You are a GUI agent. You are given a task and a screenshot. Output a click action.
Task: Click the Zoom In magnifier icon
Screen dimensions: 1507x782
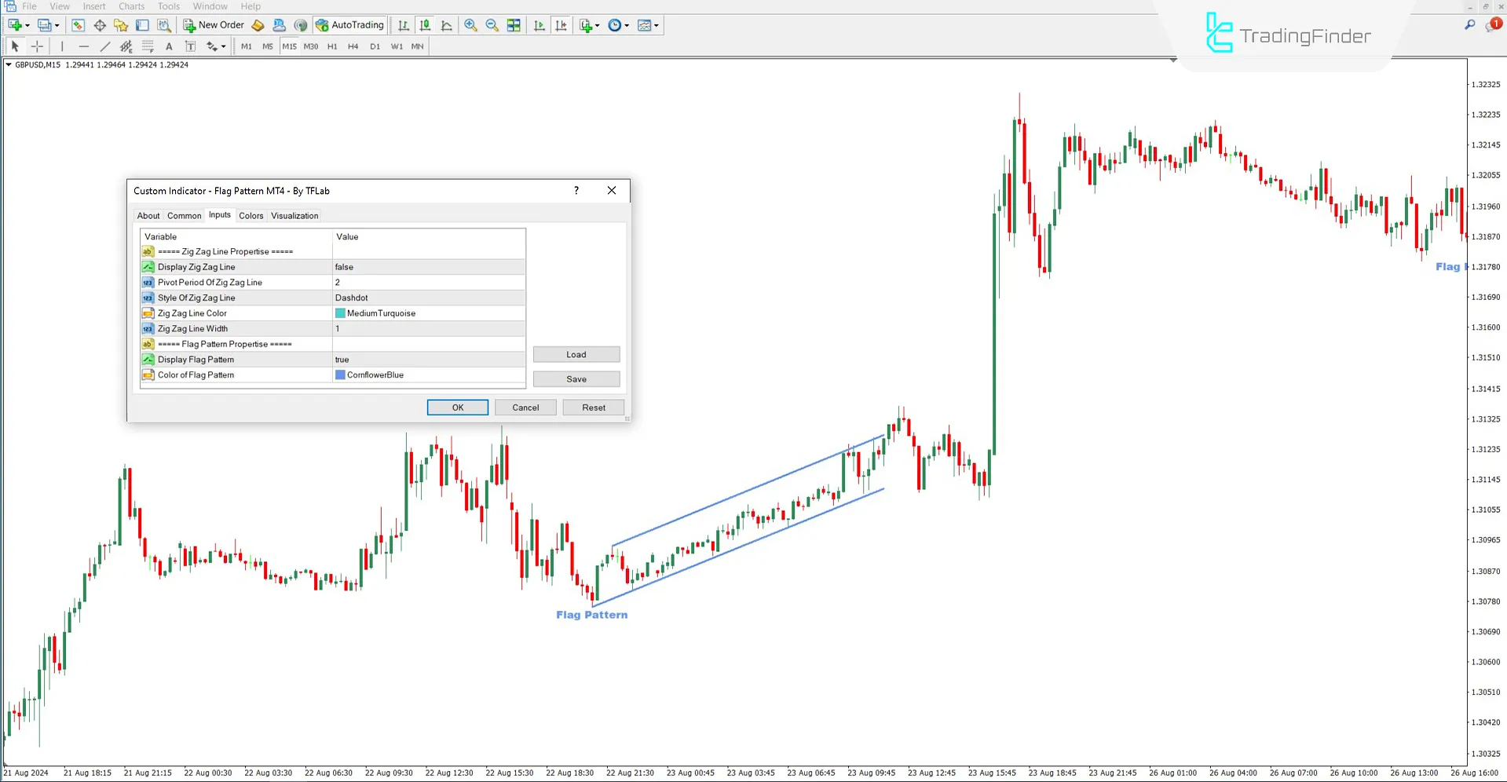point(470,24)
